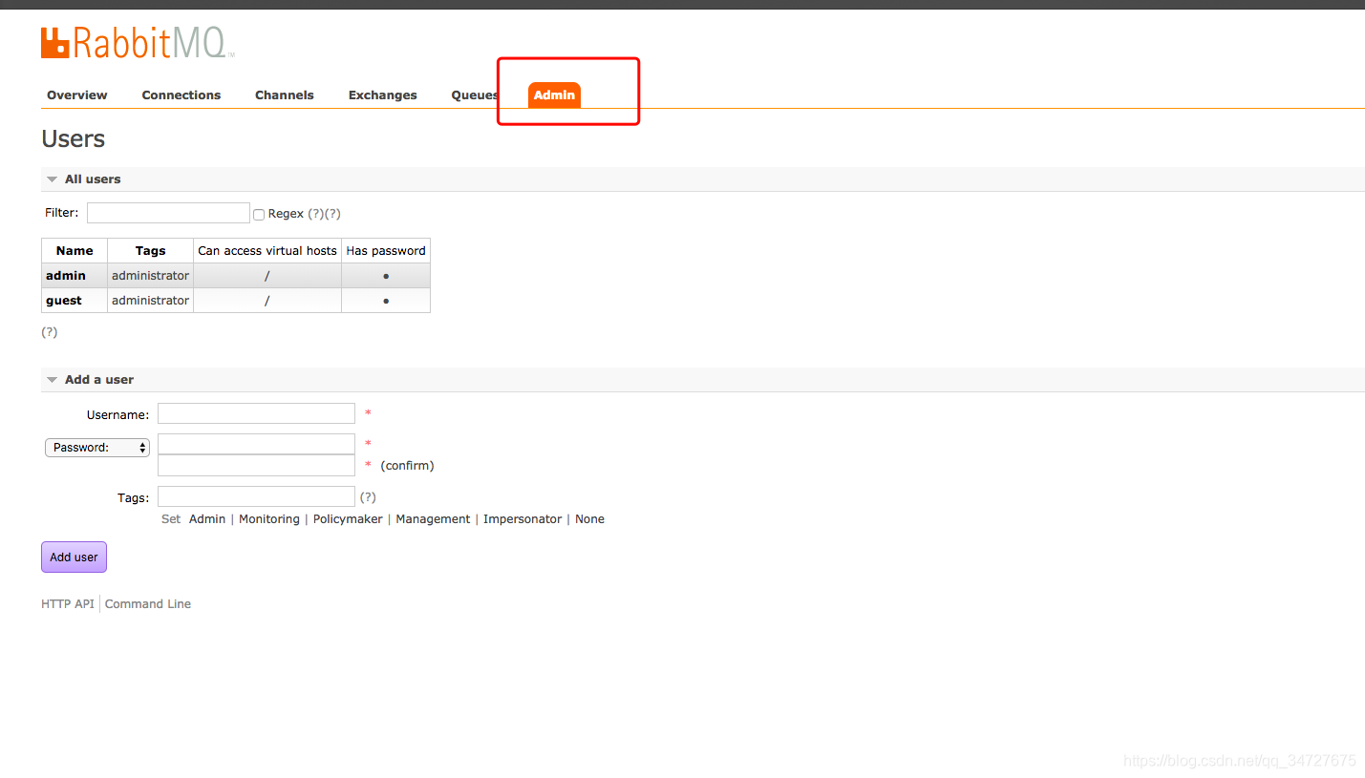Set tag to None
The height and width of the screenshot is (778, 1365).
coord(589,519)
